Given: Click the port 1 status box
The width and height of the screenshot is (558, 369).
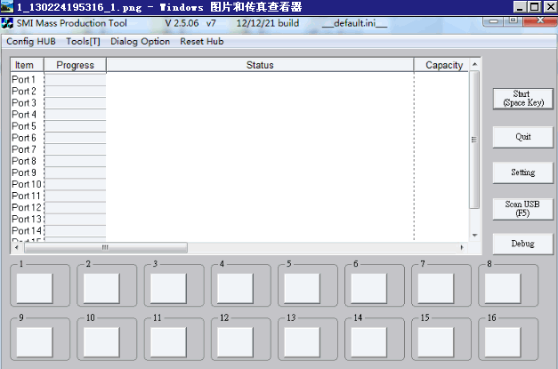Looking at the screenshot, I should (36, 288).
